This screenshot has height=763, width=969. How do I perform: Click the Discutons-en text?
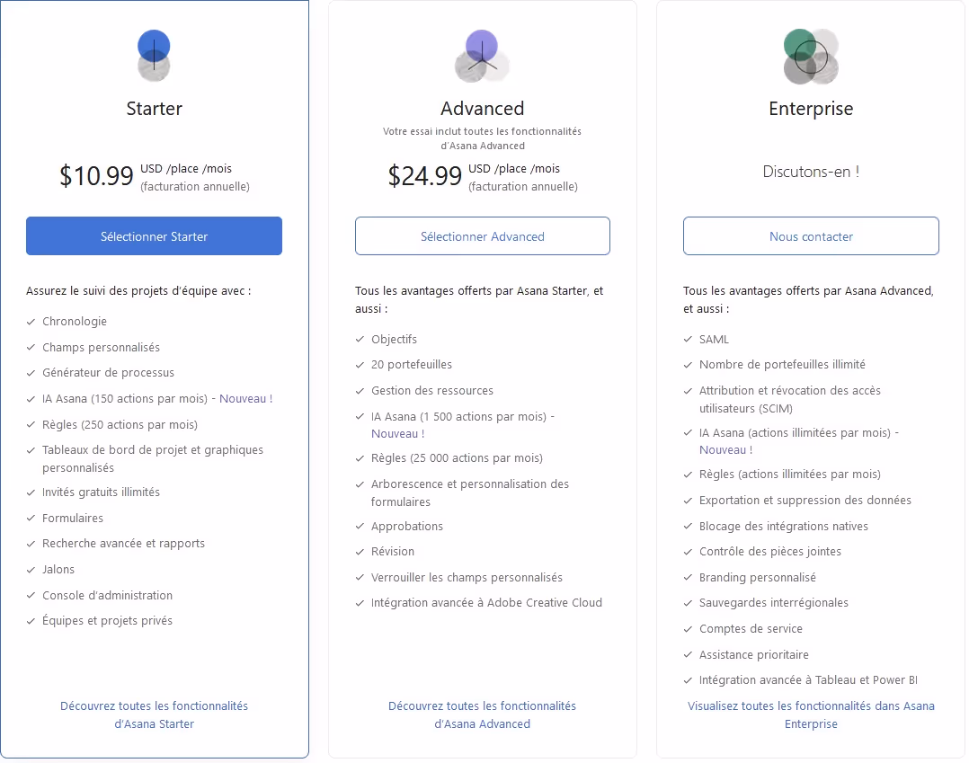pos(811,172)
